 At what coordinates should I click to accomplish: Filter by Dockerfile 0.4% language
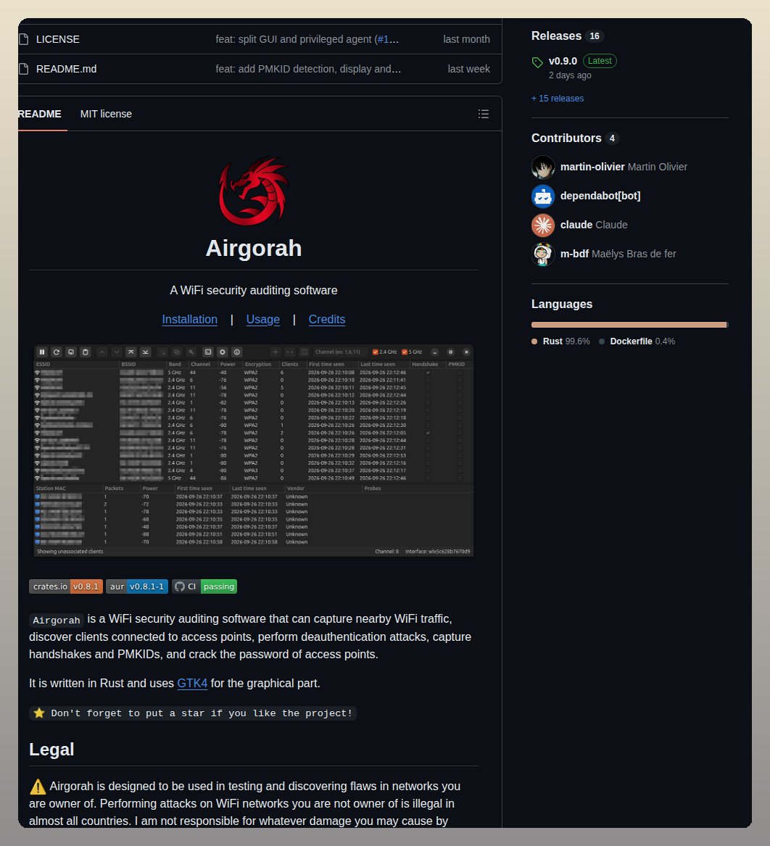(637, 341)
